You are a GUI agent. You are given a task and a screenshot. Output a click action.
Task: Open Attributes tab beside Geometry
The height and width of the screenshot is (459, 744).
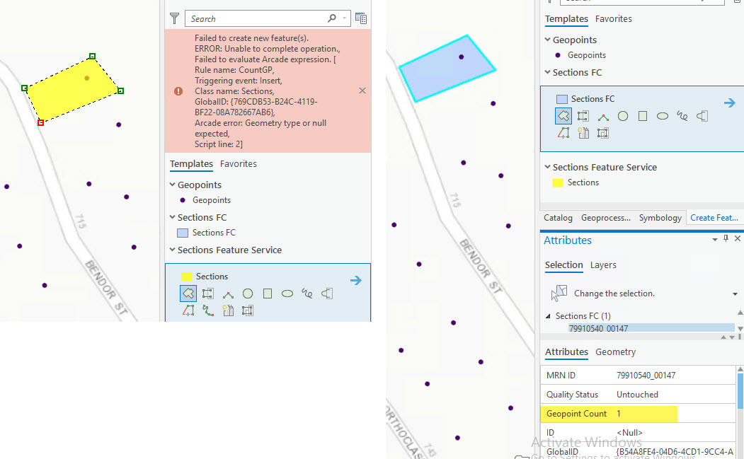[x=566, y=351]
